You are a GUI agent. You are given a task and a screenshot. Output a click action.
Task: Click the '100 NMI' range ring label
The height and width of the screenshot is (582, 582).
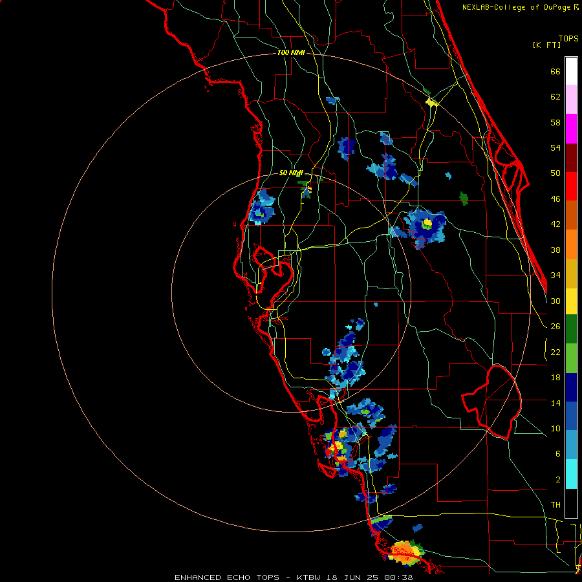[291, 53]
